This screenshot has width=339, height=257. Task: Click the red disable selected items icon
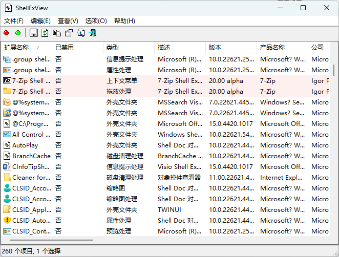[x=7, y=33]
